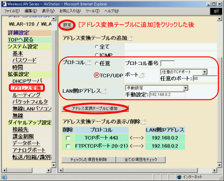Click the インターネット zone globe icon
This screenshot has height=181, width=224.
click(x=179, y=177)
